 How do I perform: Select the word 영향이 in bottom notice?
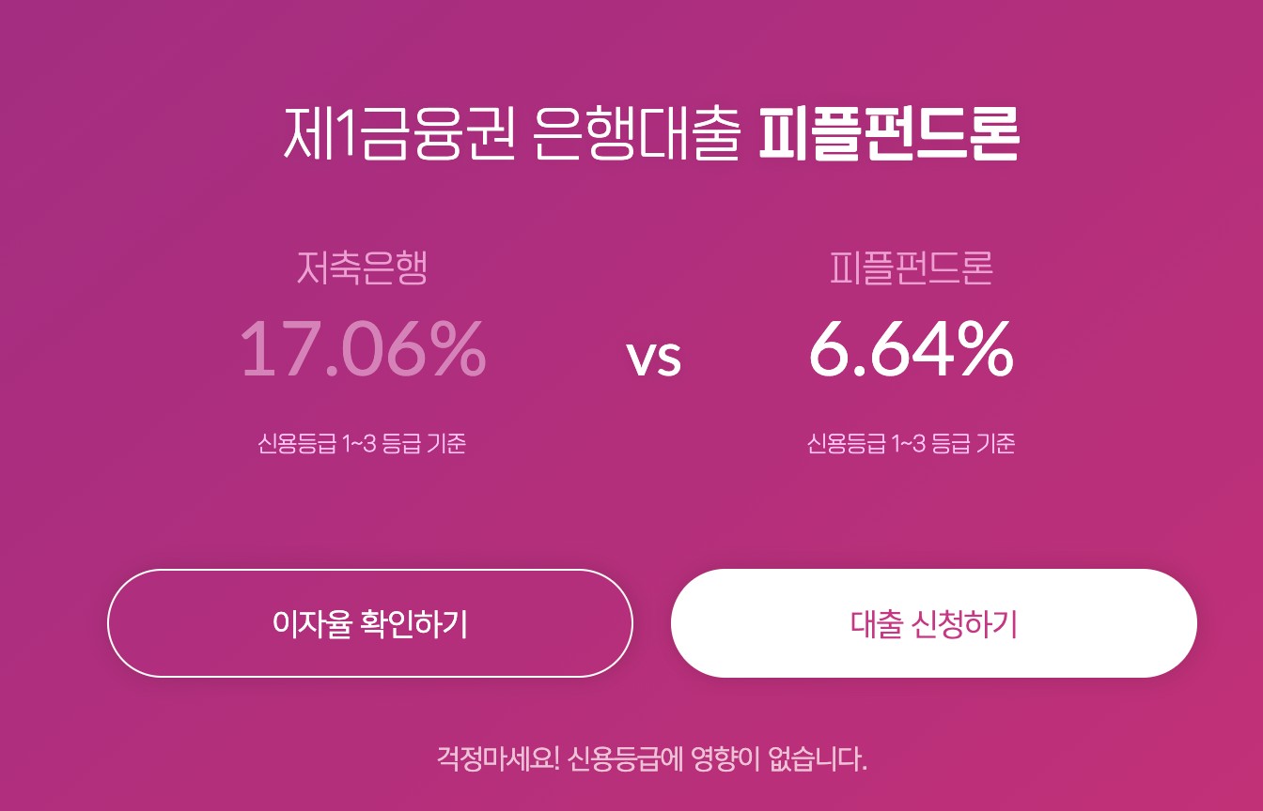725,757
